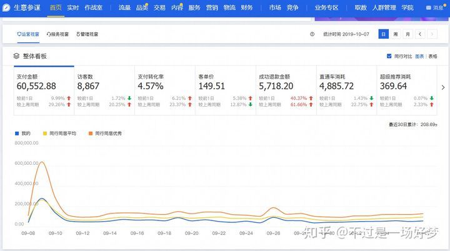Open 作战室 in the navigation bar
The width and height of the screenshot is (450, 251).
pyautogui.click(x=94, y=7)
